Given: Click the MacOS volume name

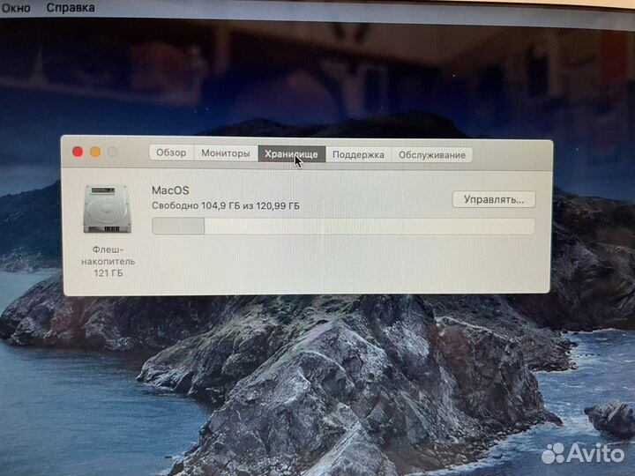Looking at the screenshot, I should point(170,190).
